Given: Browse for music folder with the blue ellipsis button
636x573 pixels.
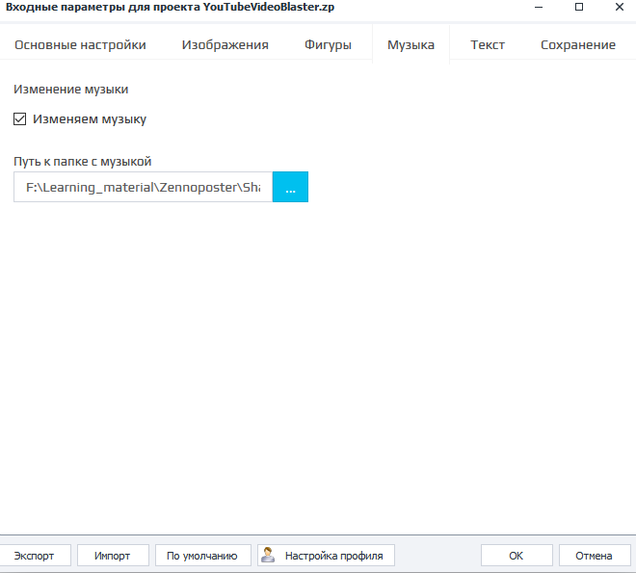Looking at the screenshot, I should (290, 187).
